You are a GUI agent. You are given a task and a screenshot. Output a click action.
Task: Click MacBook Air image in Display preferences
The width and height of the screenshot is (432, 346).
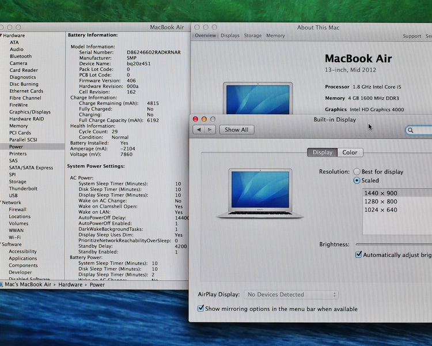(260, 193)
